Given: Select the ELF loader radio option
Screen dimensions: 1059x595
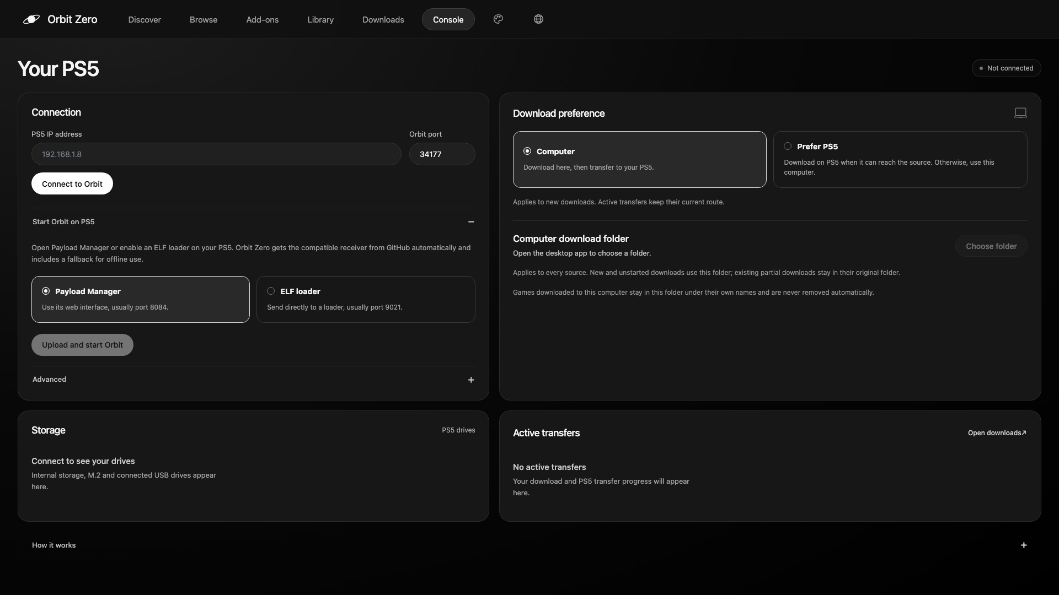Looking at the screenshot, I should pyautogui.click(x=366, y=299).
